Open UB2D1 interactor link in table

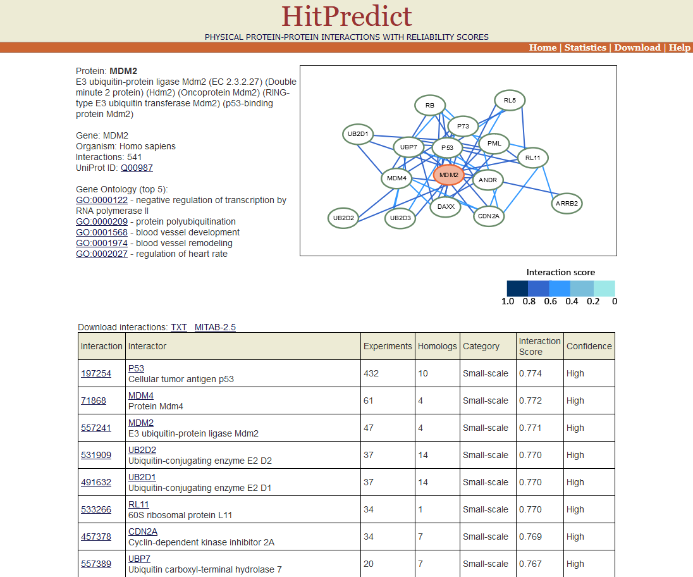[x=142, y=478]
